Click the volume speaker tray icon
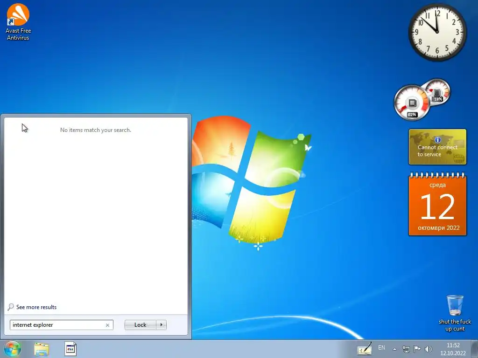 pos(429,349)
